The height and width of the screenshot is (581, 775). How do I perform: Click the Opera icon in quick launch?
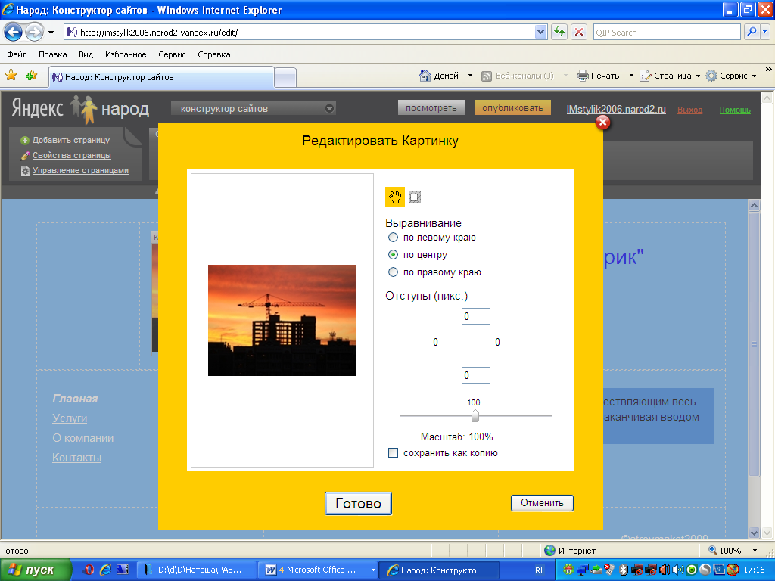89,570
